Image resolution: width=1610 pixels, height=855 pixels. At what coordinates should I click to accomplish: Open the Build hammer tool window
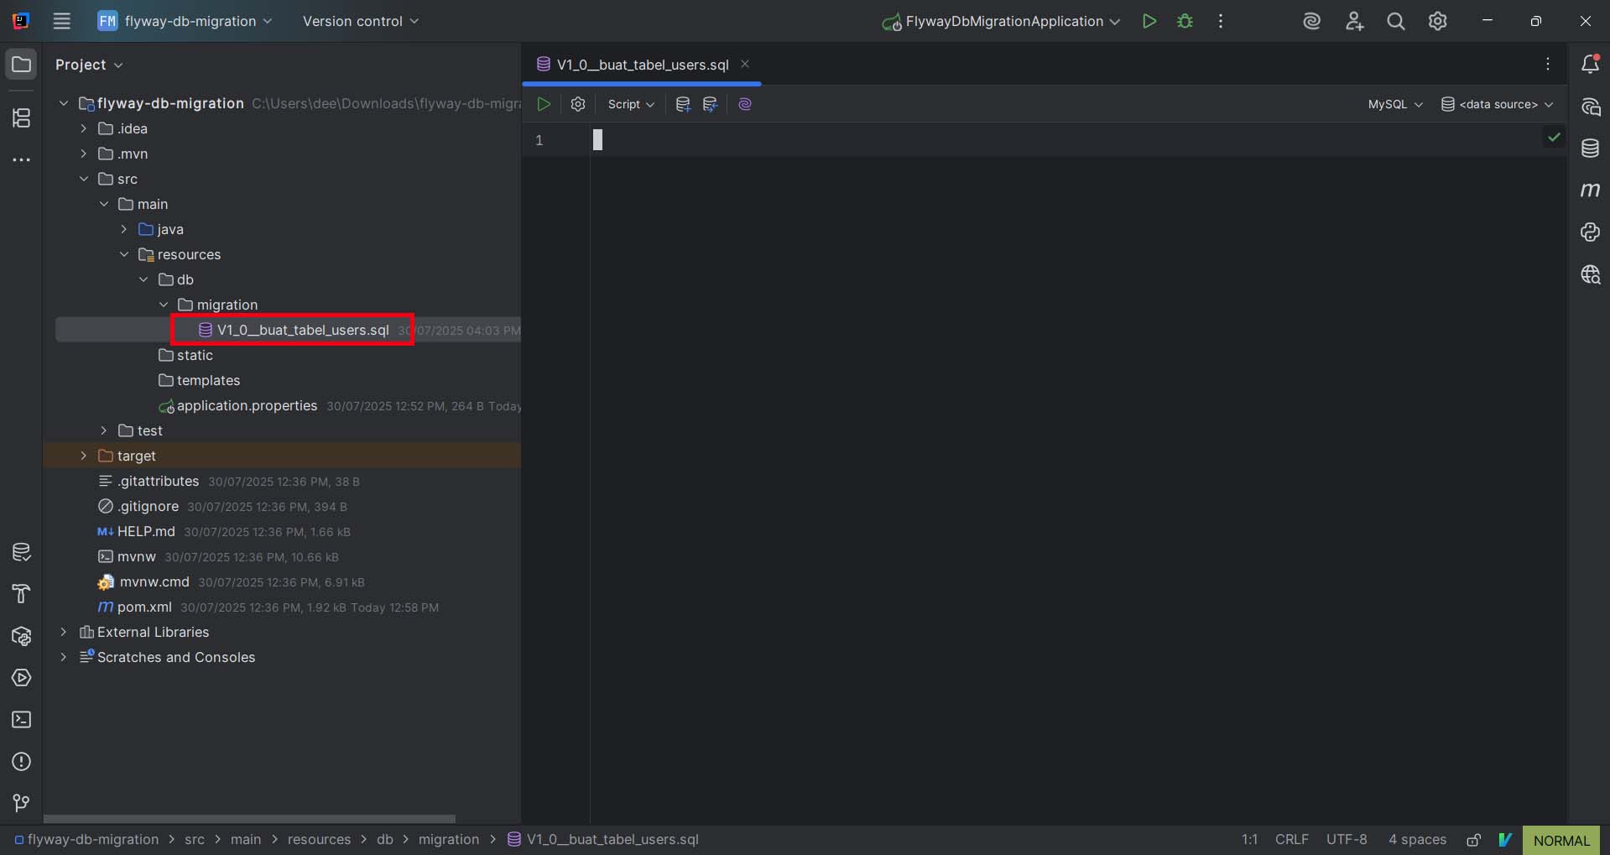(22, 594)
